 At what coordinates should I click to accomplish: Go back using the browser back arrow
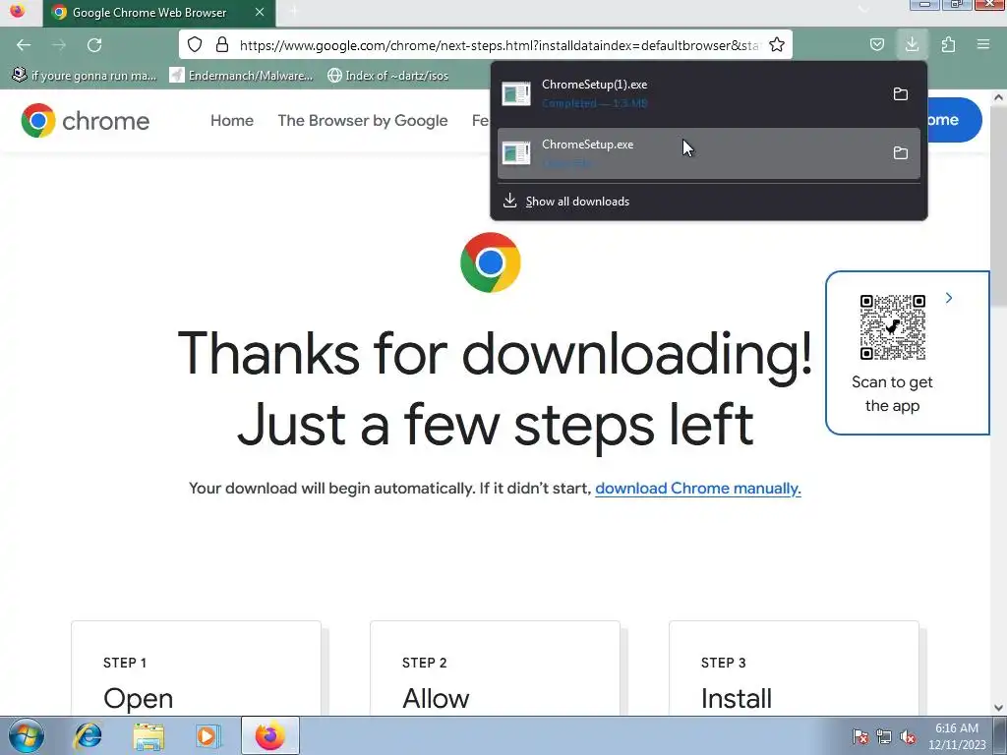(x=24, y=45)
